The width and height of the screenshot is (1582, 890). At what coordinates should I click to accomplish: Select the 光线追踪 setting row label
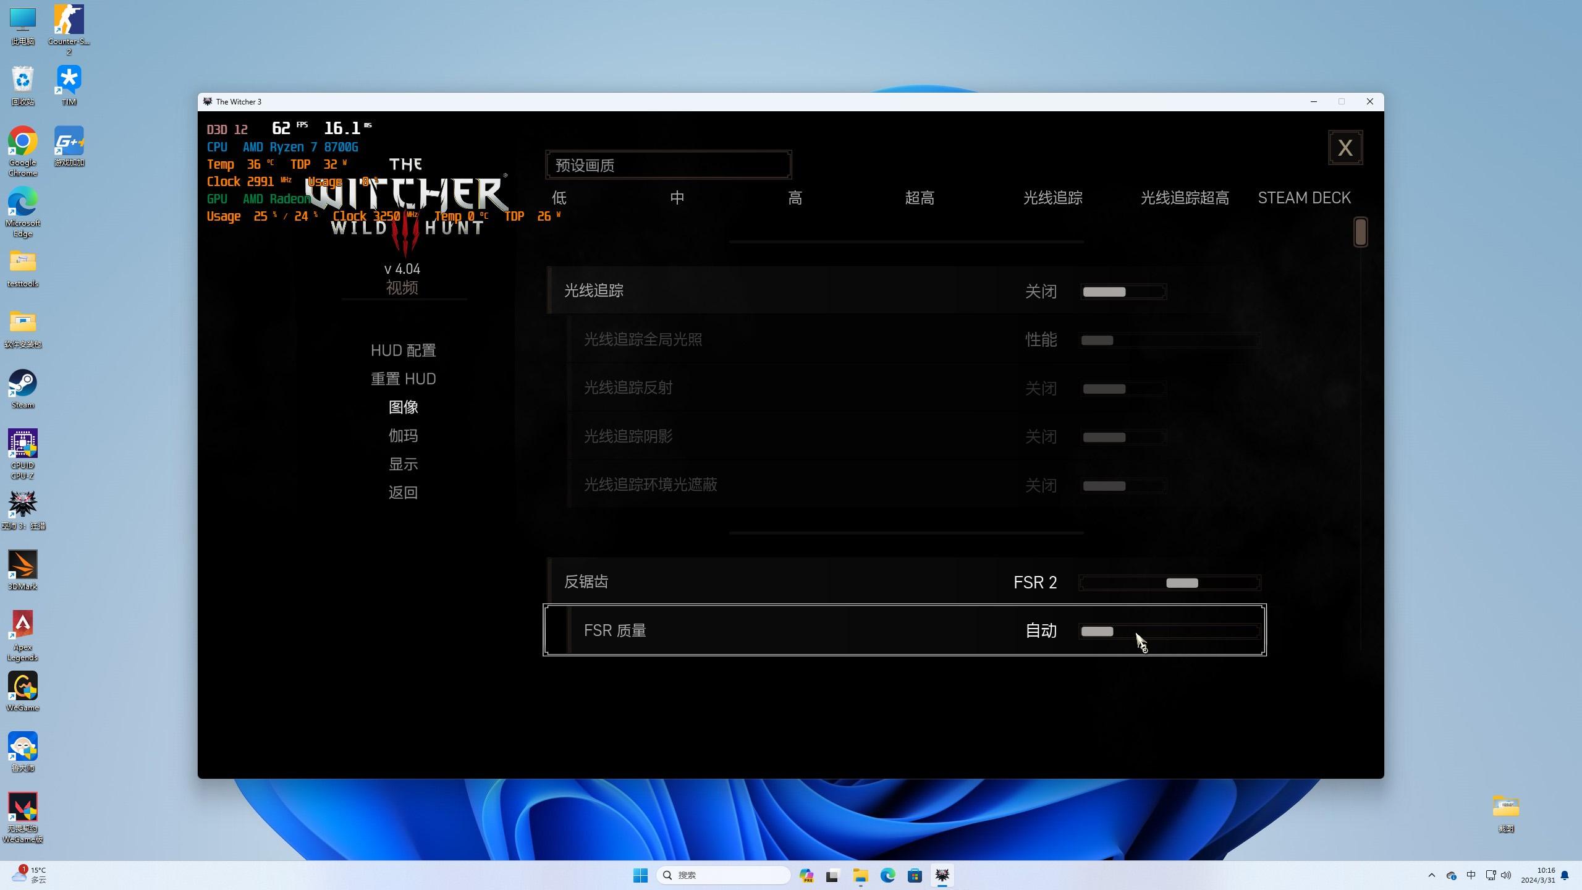[593, 290]
